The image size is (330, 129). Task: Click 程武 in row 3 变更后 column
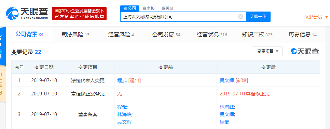coord(224,122)
